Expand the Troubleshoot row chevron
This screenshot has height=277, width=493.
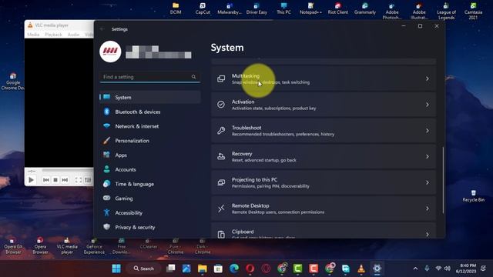pyautogui.click(x=428, y=131)
